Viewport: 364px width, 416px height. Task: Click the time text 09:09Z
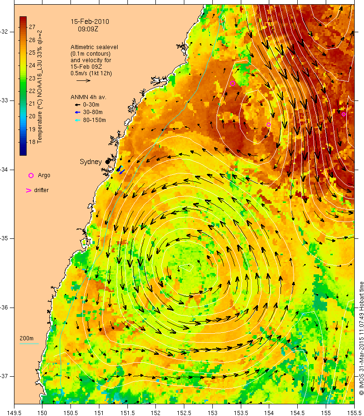(88, 29)
